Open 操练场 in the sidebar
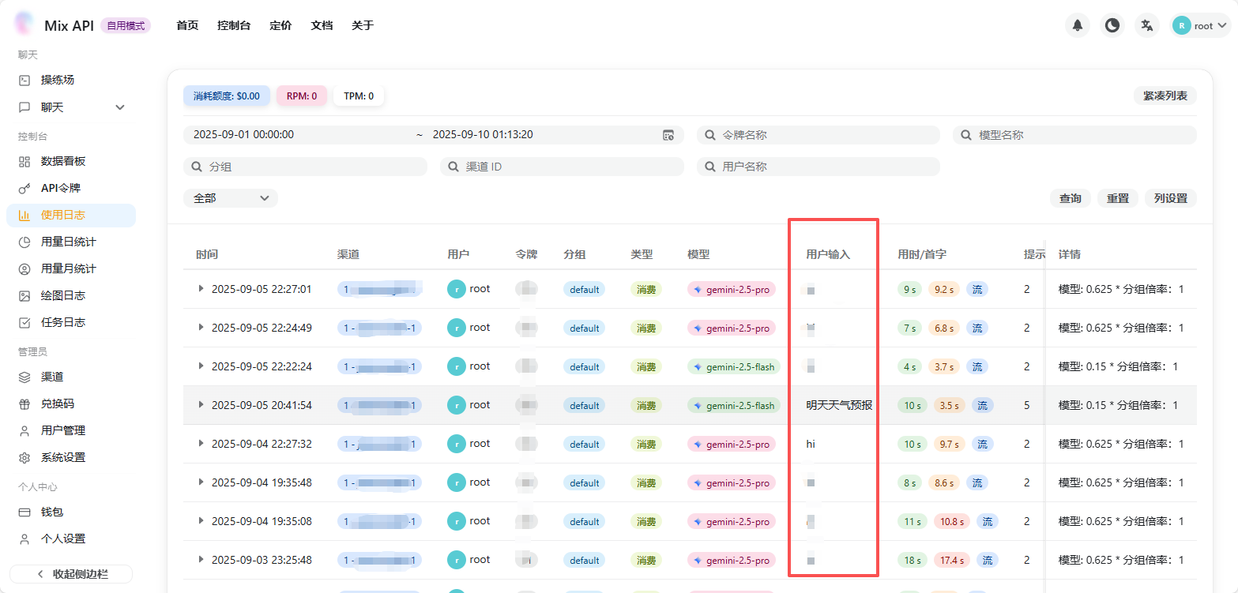 pyautogui.click(x=58, y=80)
